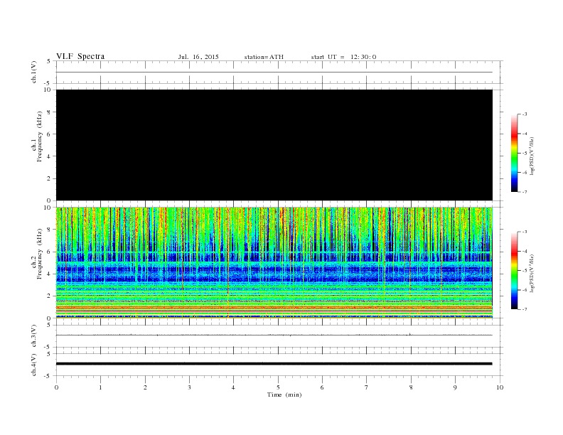Viewport: 563px width, 435px height.
Task: Click tick label "5" on the time axis
Action: 278,387
